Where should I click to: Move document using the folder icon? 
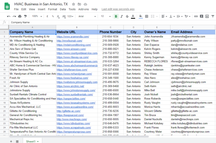(79, 4)
